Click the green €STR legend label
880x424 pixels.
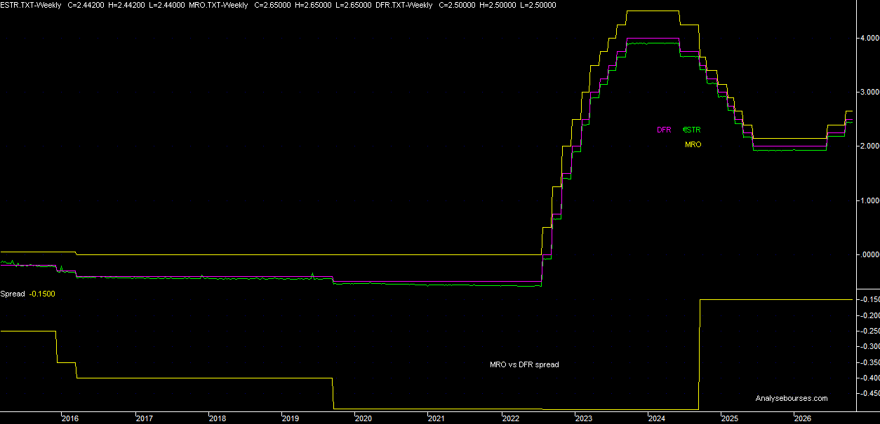(x=691, y=130)
